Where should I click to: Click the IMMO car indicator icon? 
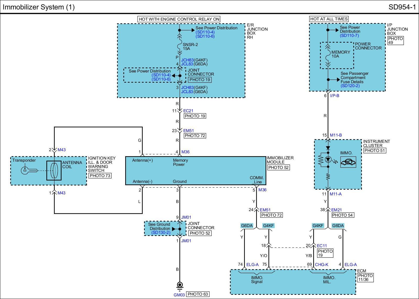[348, 162]
